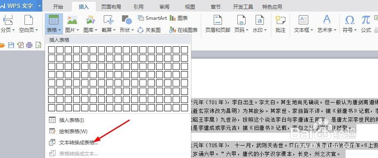Screen dimensions: 378x158
Task: Click the 批注 comment icon
Action: coord(280,20)
